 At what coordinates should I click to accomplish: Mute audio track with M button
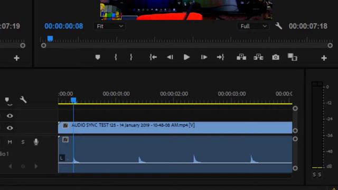10,142
